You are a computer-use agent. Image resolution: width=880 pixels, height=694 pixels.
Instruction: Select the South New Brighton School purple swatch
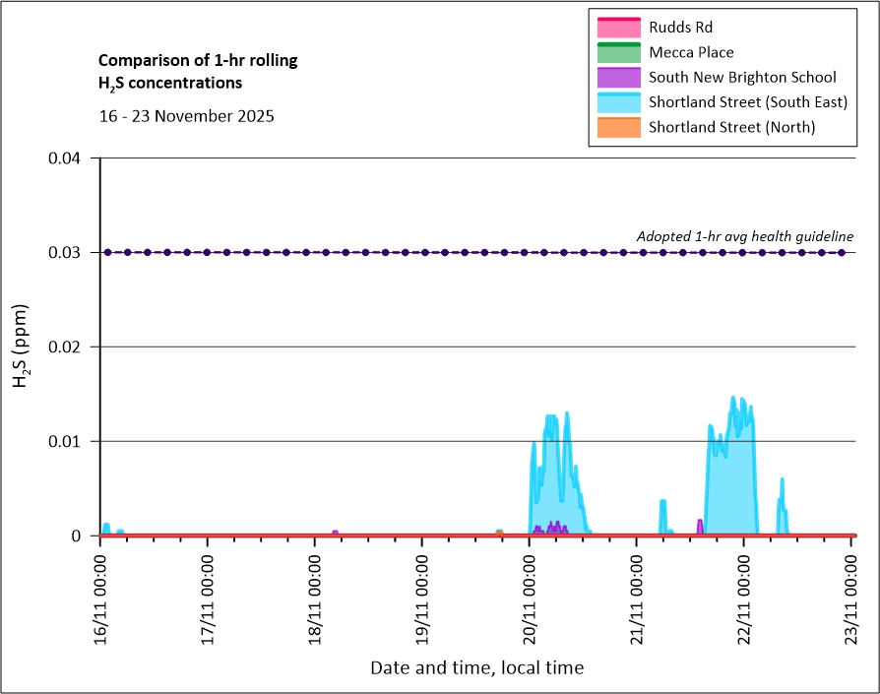click(x=617, y=77)
